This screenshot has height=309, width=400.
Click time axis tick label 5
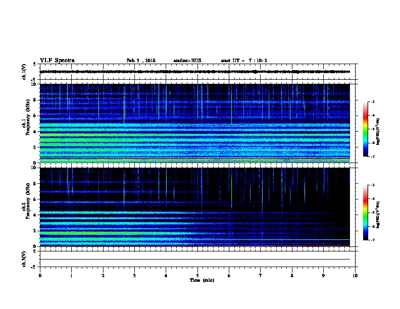[x=197, y=276]
